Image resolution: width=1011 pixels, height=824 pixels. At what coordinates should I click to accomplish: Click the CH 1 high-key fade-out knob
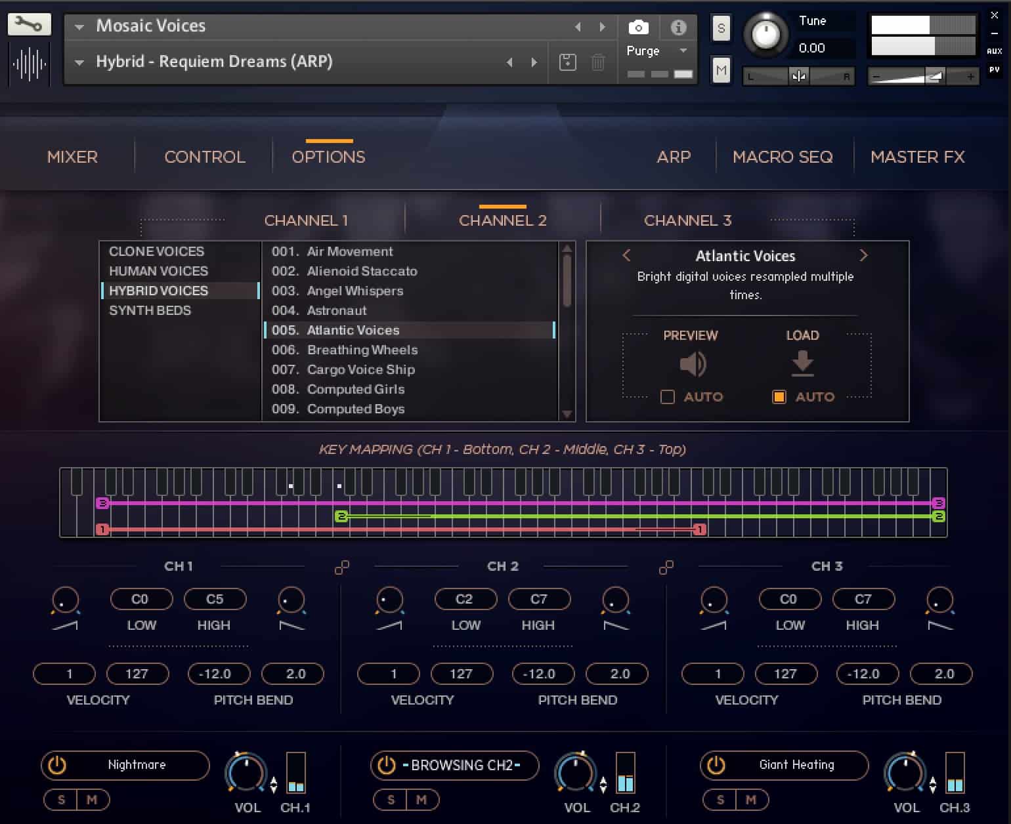(291, 600)
